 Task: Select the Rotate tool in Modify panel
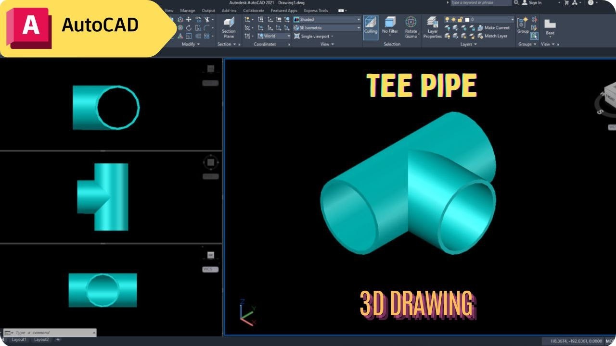[x=189, y=28]
